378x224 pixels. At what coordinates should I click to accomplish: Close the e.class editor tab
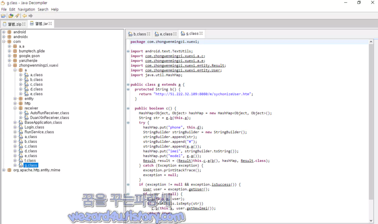(x=175, y=34)
